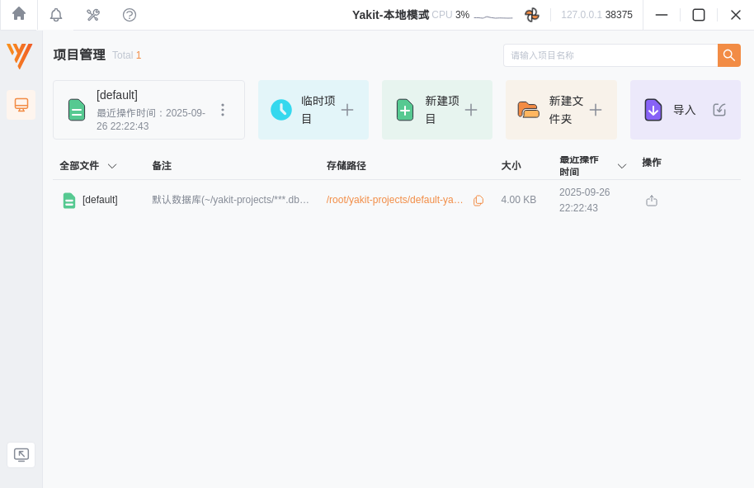Export the [default] project via upload icon
This screenshot has width=754, height=488.
651,200
